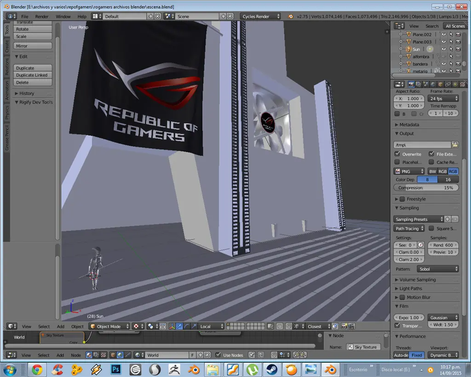Viewport: 471px width, 377px height.
Task: Open the Window menu
Action: (63, 17)
